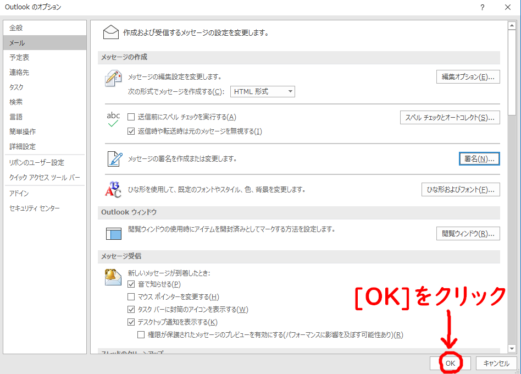Close the Outlook options dialog
Viewport: 521px width, 374px height.
[508, 7]
